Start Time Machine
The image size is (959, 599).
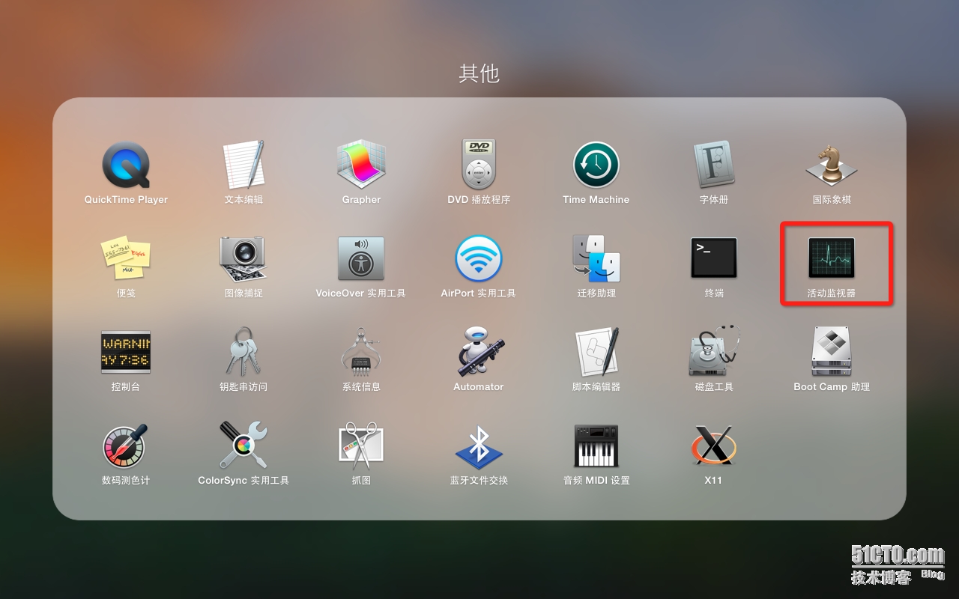click(x=596, y=165)
